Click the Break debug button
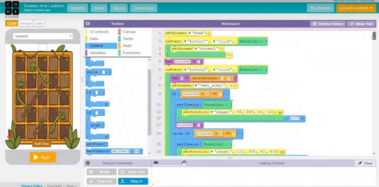This screenshot has height=187, width=379. click(101, 172)
